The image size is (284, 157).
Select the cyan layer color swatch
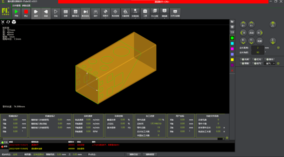(x=232, y=43)
